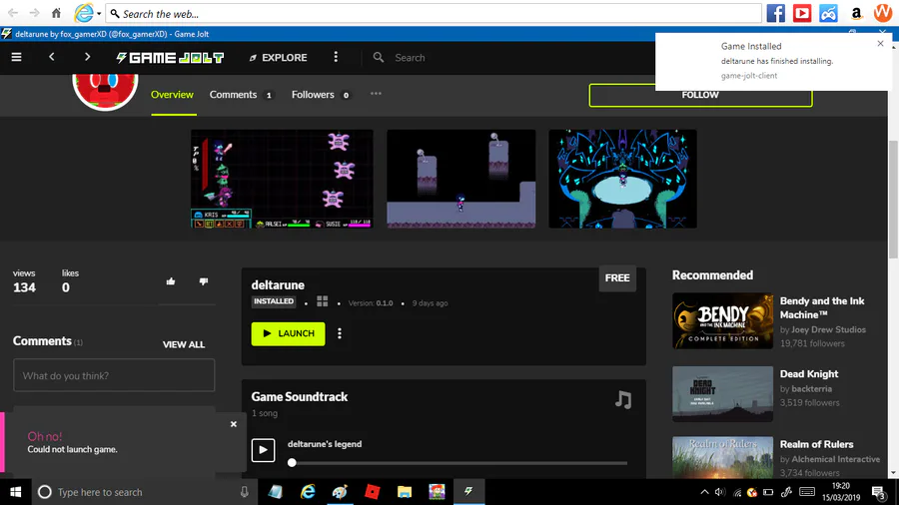Viewport: 899px width, 505px height.
Task: Open package options next to LAUNCH button
Action: click(340, 333)
